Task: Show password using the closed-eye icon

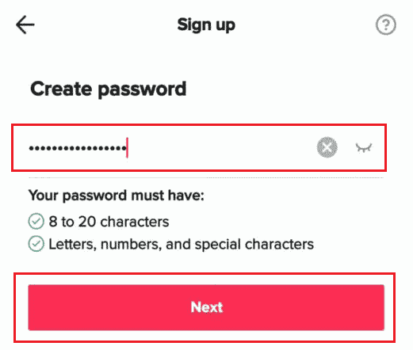Action: (364, 148)
